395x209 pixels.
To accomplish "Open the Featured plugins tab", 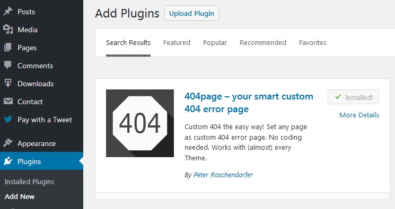I will click(x=177, y=43).
